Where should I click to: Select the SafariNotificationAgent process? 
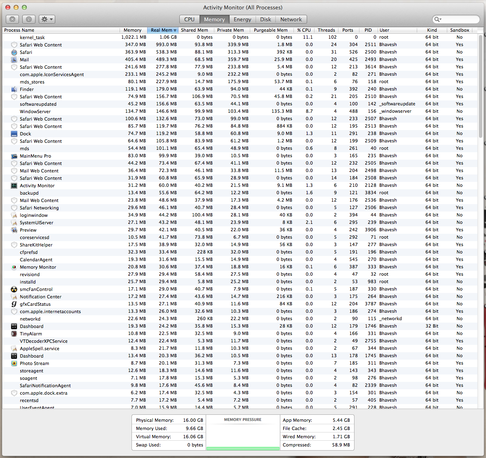pyautogui.click(x=240, y=386)
